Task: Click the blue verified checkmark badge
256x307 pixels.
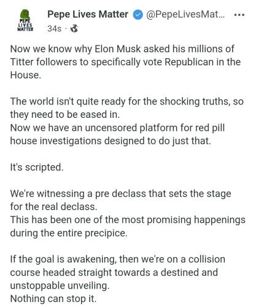Action: pos(138,15)
